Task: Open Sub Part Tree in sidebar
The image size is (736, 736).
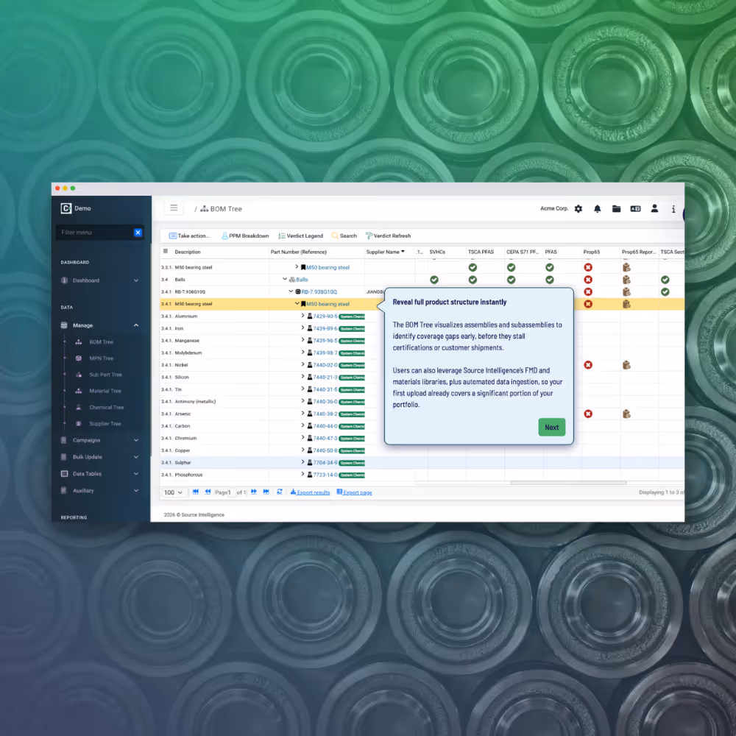Action: [x=105, y=375]
